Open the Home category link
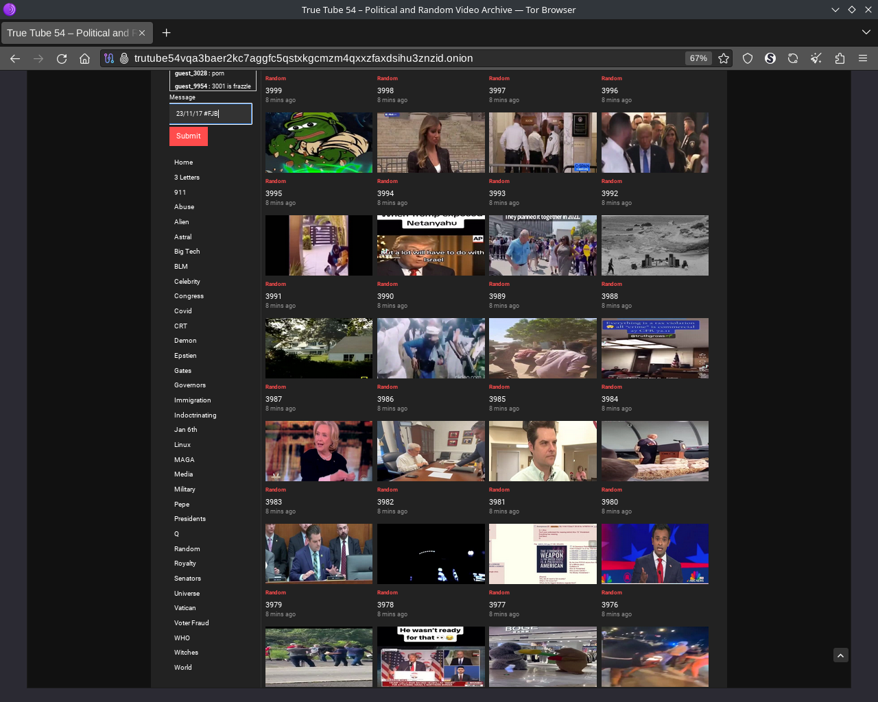This screenshot has width=878, height=702. [183, 162]
